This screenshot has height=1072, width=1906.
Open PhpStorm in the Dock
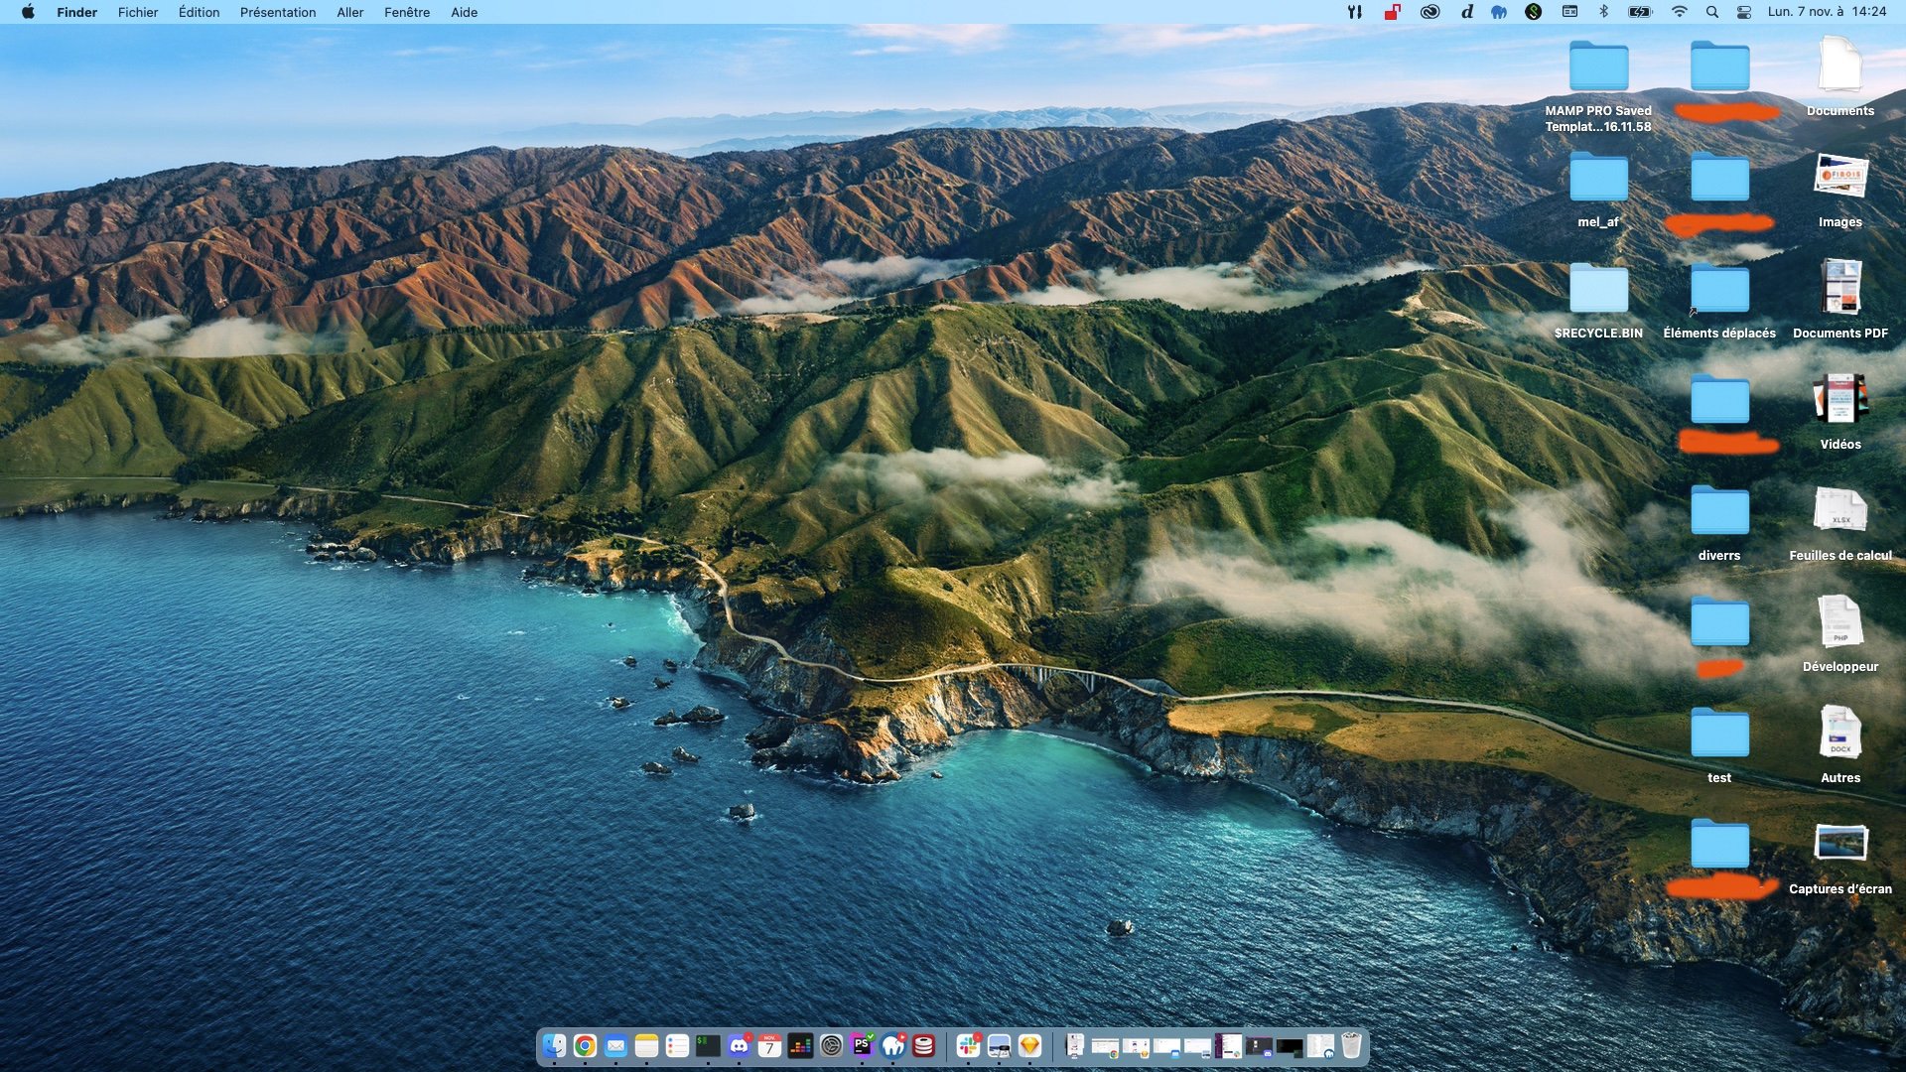[x=862, y=1045]
